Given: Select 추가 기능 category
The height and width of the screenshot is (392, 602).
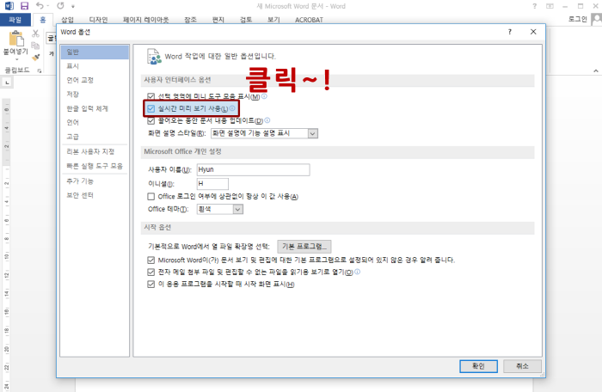Looking at the screenshot, I should 95,181.
